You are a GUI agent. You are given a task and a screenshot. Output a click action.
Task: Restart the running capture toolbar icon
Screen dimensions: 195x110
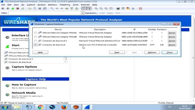pos(23,9)
